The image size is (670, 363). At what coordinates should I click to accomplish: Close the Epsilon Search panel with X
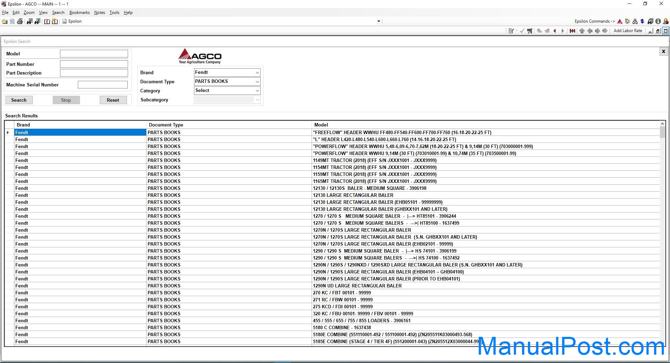[663, 52]
